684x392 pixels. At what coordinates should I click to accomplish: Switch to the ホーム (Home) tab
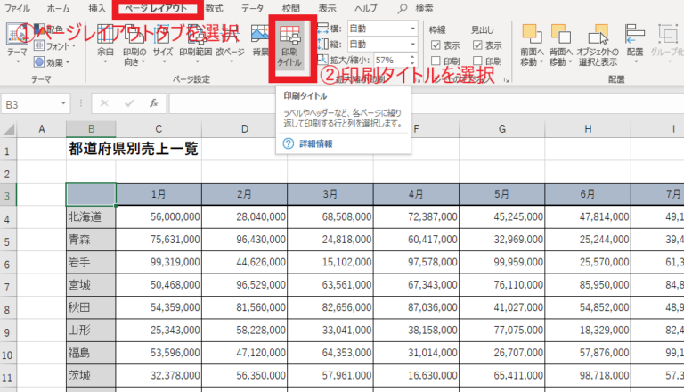(58, 8)
